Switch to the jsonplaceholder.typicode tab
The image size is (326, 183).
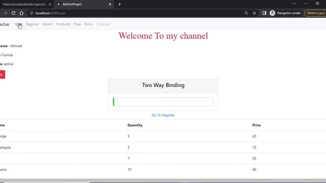24,5
